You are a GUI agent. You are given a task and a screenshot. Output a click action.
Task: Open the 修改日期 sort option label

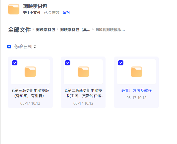[23, 46]
